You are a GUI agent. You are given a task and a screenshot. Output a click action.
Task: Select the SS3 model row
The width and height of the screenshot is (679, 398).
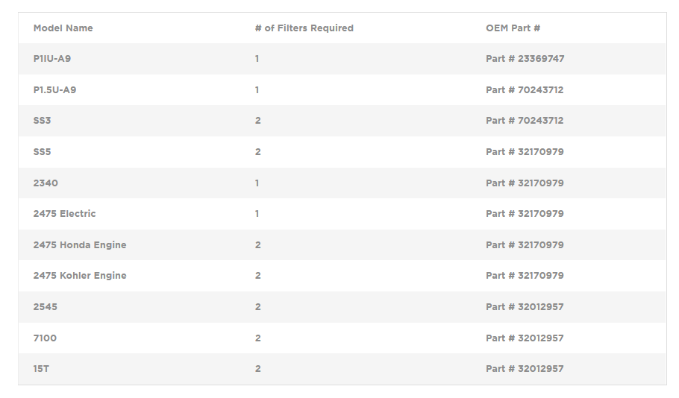[342, 121]
